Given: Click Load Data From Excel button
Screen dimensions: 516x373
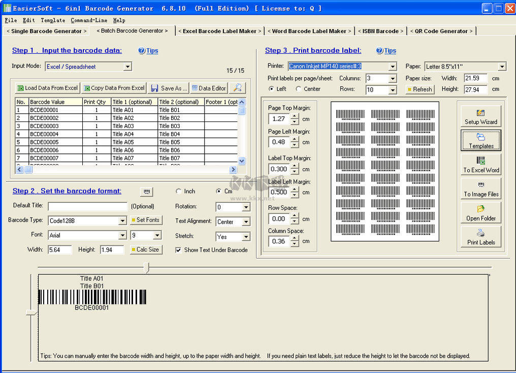Looking at the screenshot, I should coord(47,88).
